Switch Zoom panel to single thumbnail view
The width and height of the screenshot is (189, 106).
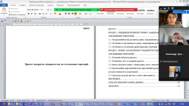coord(165,8)
